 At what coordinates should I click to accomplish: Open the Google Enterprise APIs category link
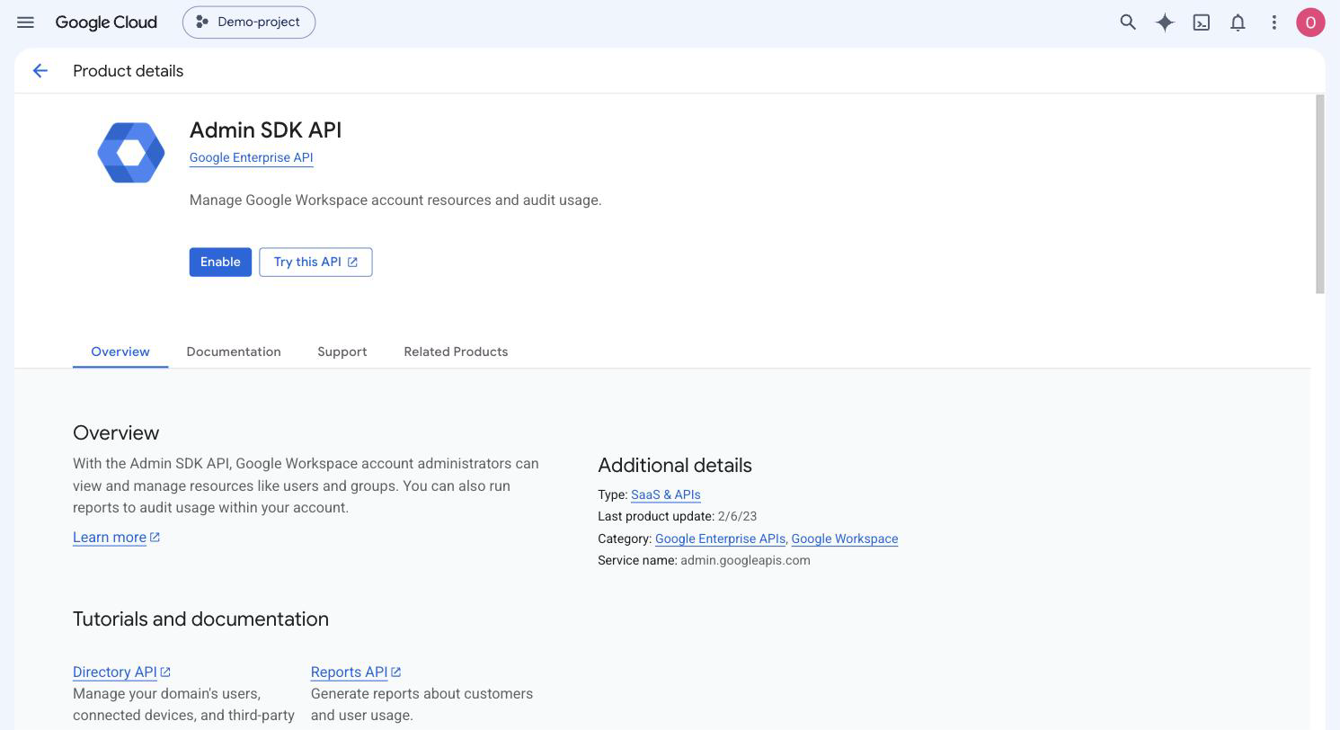coord(720,539)
